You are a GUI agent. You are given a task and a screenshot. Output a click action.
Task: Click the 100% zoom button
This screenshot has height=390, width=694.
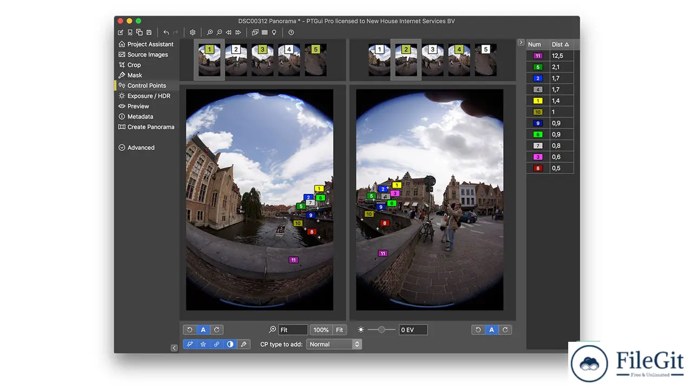click(x=321, y=329)
